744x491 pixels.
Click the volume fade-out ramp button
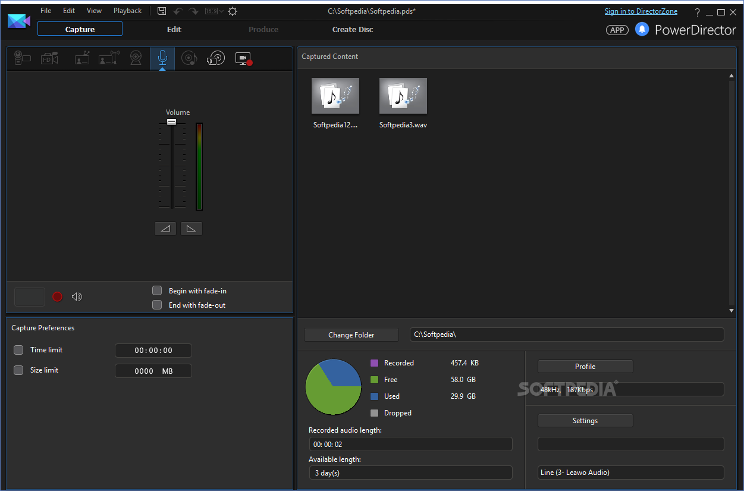click(x=192, y=229)
